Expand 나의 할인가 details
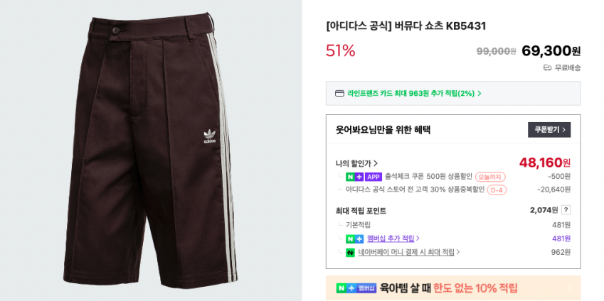The height and width of the screenshot is (301, 604). point(356,164)
